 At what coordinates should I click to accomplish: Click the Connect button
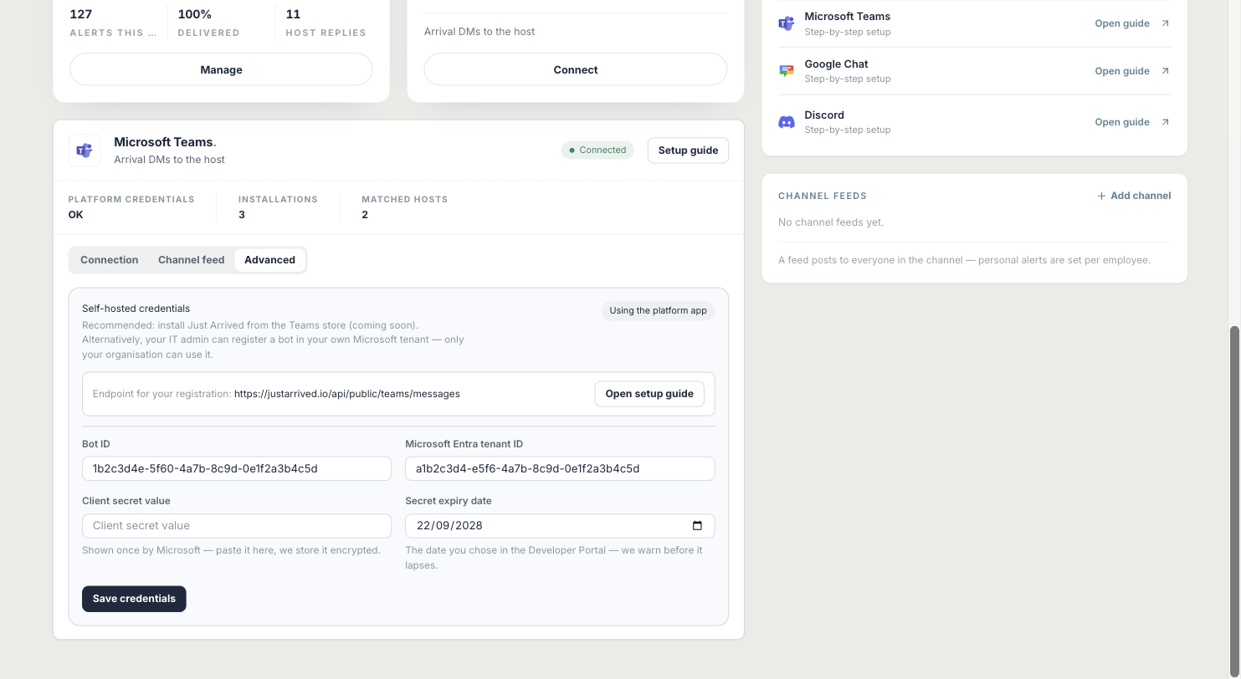point(576,69)
